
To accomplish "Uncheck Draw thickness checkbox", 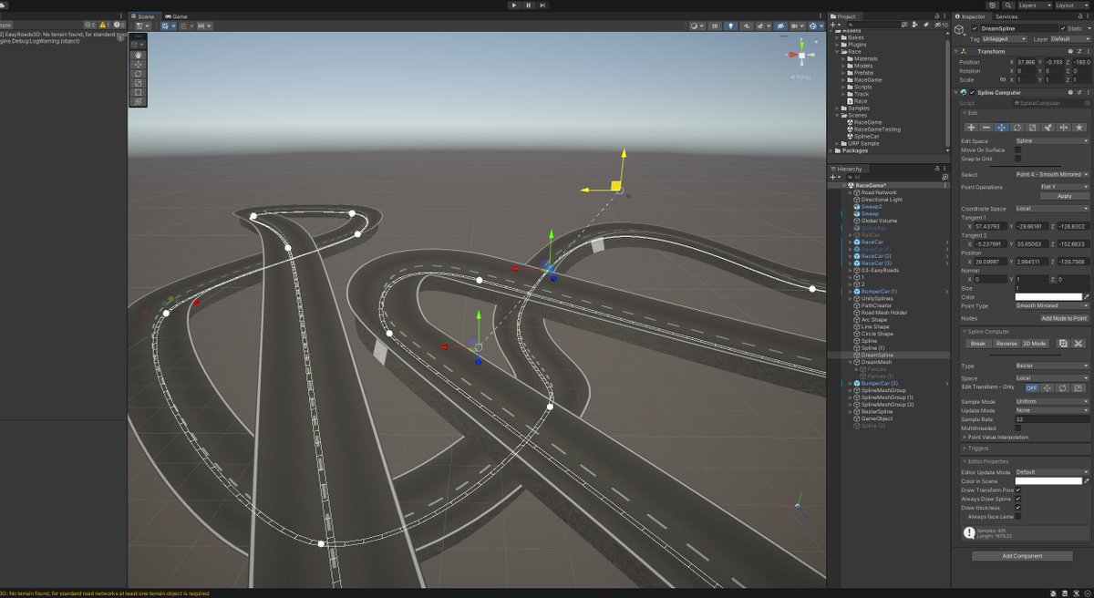I will pos(1018,508).
